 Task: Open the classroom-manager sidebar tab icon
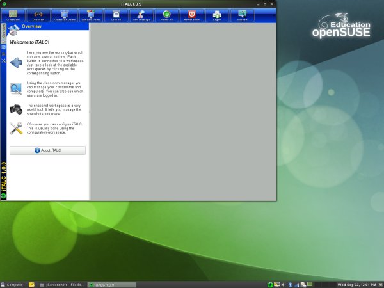(3, 47)
